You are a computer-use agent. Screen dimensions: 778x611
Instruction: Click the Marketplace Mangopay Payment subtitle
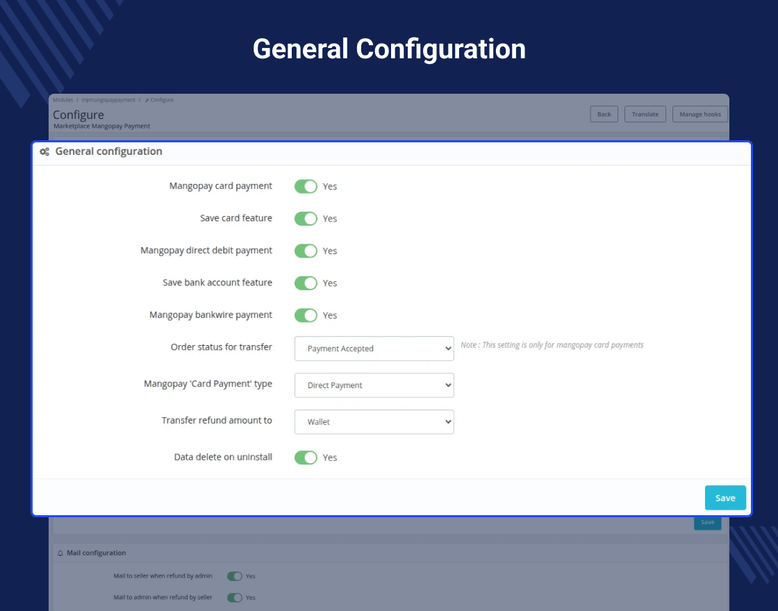(101, 126)
